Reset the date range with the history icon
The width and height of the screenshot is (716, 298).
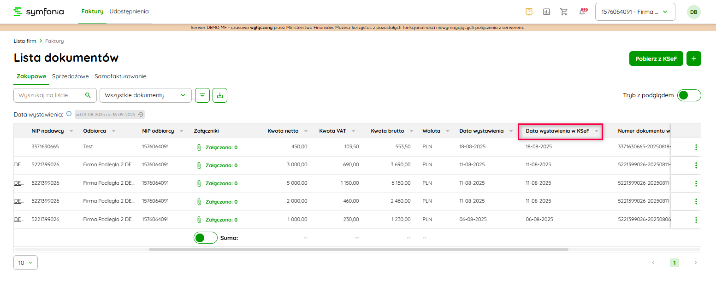tap(141, 114)
